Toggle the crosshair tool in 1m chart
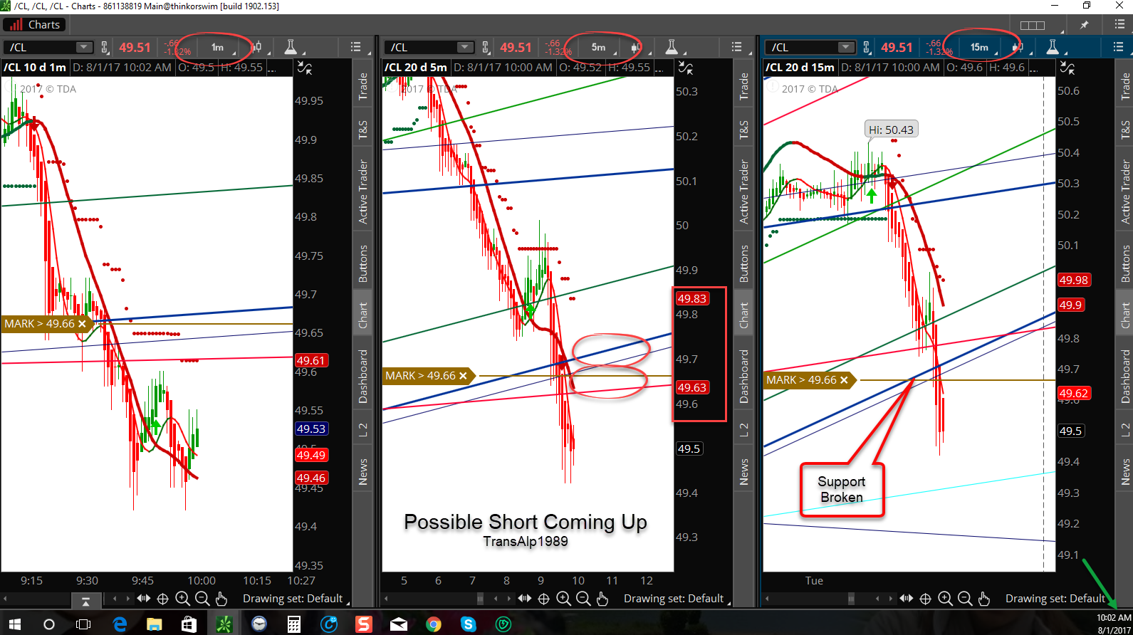This screenshot has width=1133, height=635. tap(162, 599)
